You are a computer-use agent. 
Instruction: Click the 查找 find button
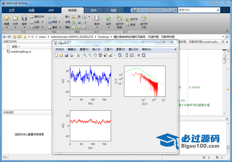tap(53, 27)
